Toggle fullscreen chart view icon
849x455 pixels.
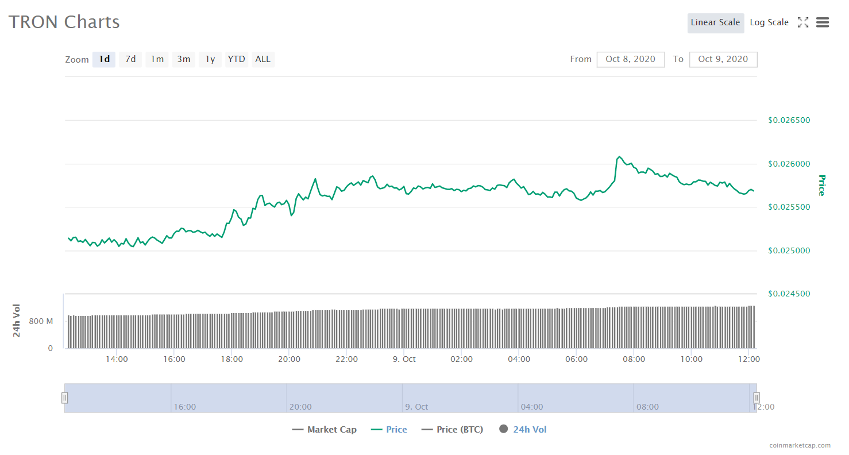[803, 22]
